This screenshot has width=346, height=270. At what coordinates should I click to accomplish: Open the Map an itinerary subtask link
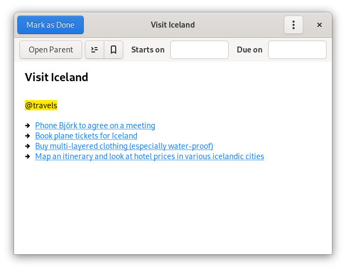pos(150,156)
